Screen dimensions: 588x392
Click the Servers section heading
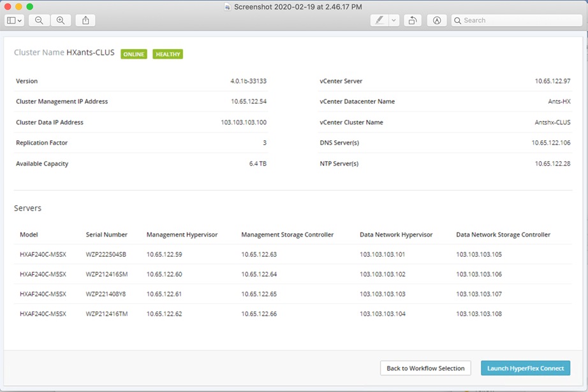pyautogui.click(x=28, y=208)
